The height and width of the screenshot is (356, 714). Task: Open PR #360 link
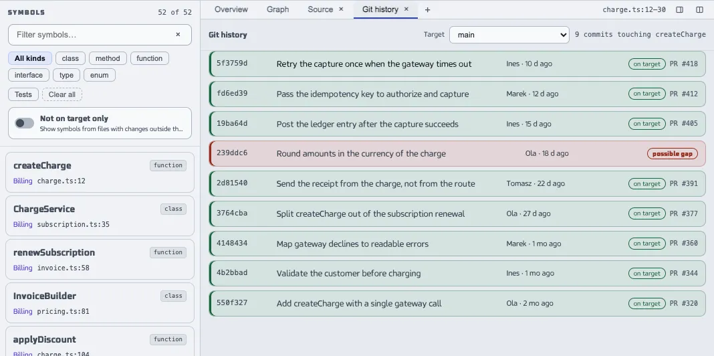683,244
